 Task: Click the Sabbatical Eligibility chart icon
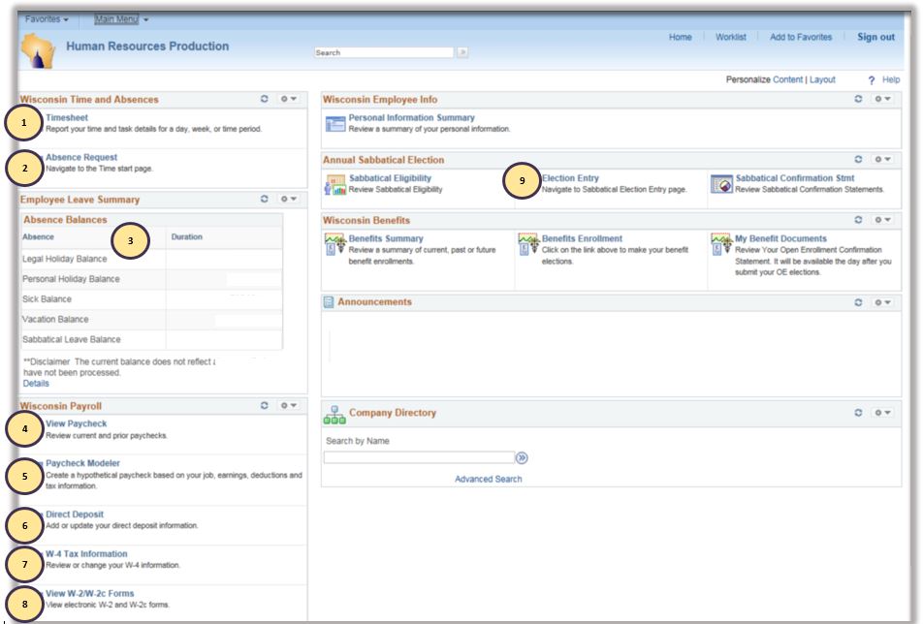click(334, 181)
